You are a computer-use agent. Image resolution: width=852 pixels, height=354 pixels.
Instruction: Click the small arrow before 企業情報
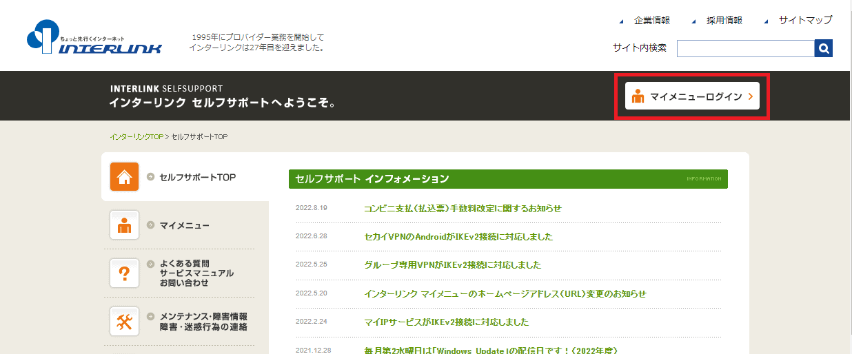pyautogui.click(x=621, y=21)
